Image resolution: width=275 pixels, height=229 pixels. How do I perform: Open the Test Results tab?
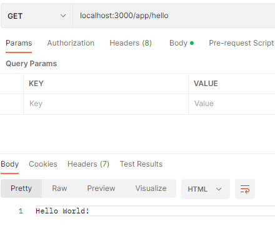point(141,164)
